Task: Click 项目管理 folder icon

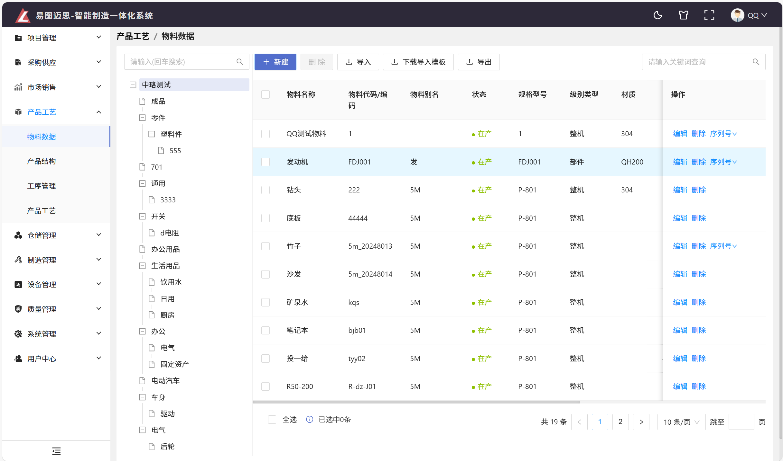Action: [x=18, y=38]
